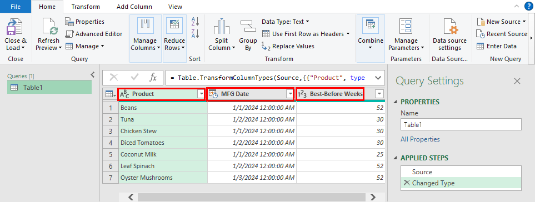
Task: Collapse the Queries pane
Action: point(92,74)
